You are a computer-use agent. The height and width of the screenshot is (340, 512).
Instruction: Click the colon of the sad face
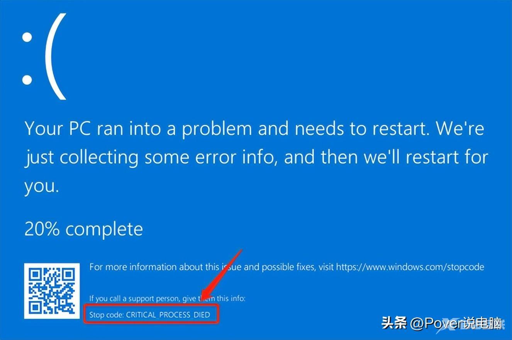pyautogui.click(x=27, y=58)
